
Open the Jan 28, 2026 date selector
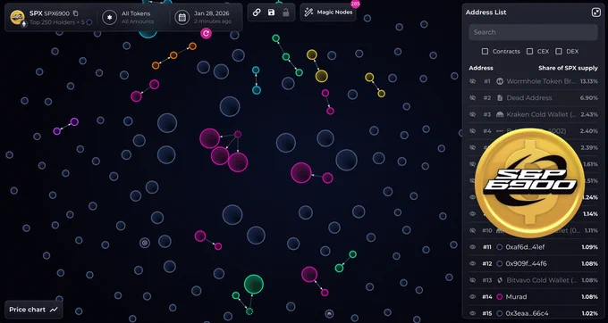[213, 18]
